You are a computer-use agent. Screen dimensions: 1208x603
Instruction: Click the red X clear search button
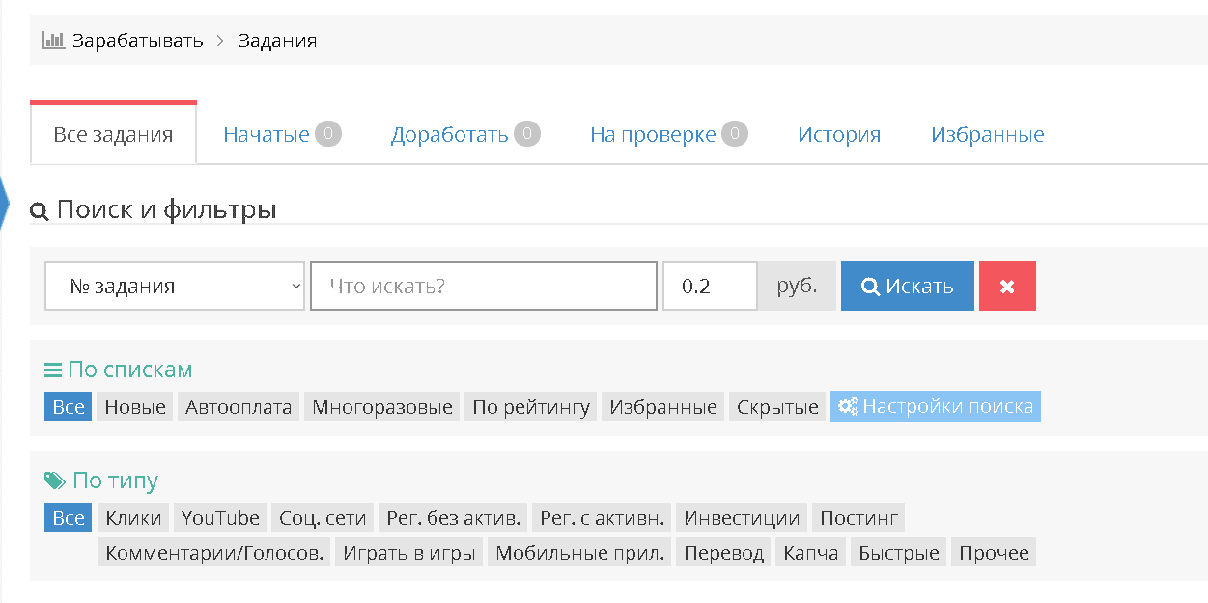pos(1007,287)
